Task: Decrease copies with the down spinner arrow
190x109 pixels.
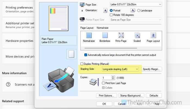Action: 113,79
